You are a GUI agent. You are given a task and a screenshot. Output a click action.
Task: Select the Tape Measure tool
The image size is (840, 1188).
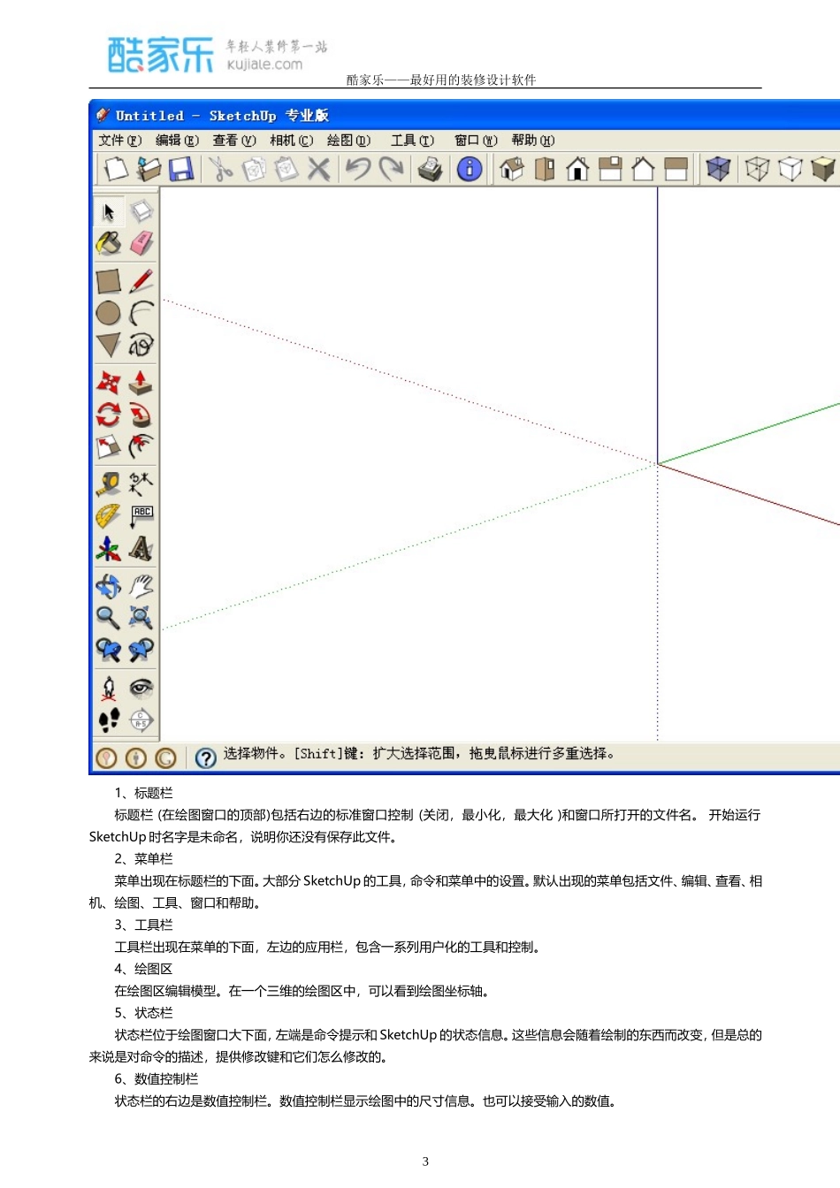pos(109,484)
